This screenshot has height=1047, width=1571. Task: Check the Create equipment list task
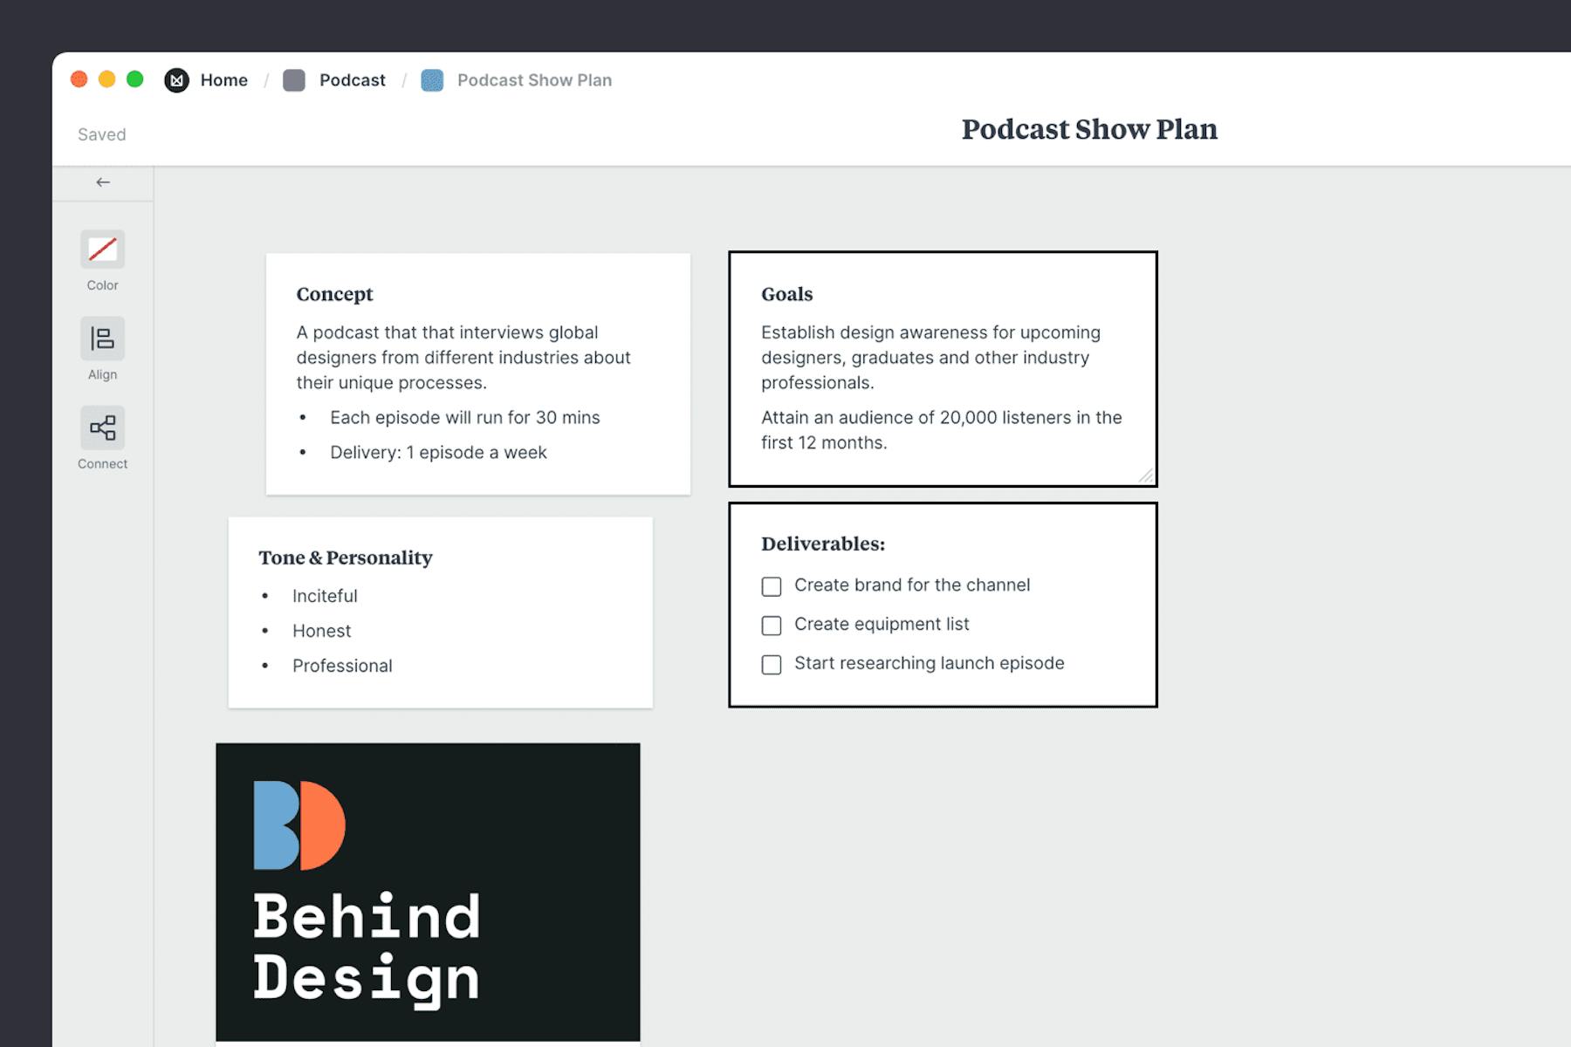click(772, 626)
